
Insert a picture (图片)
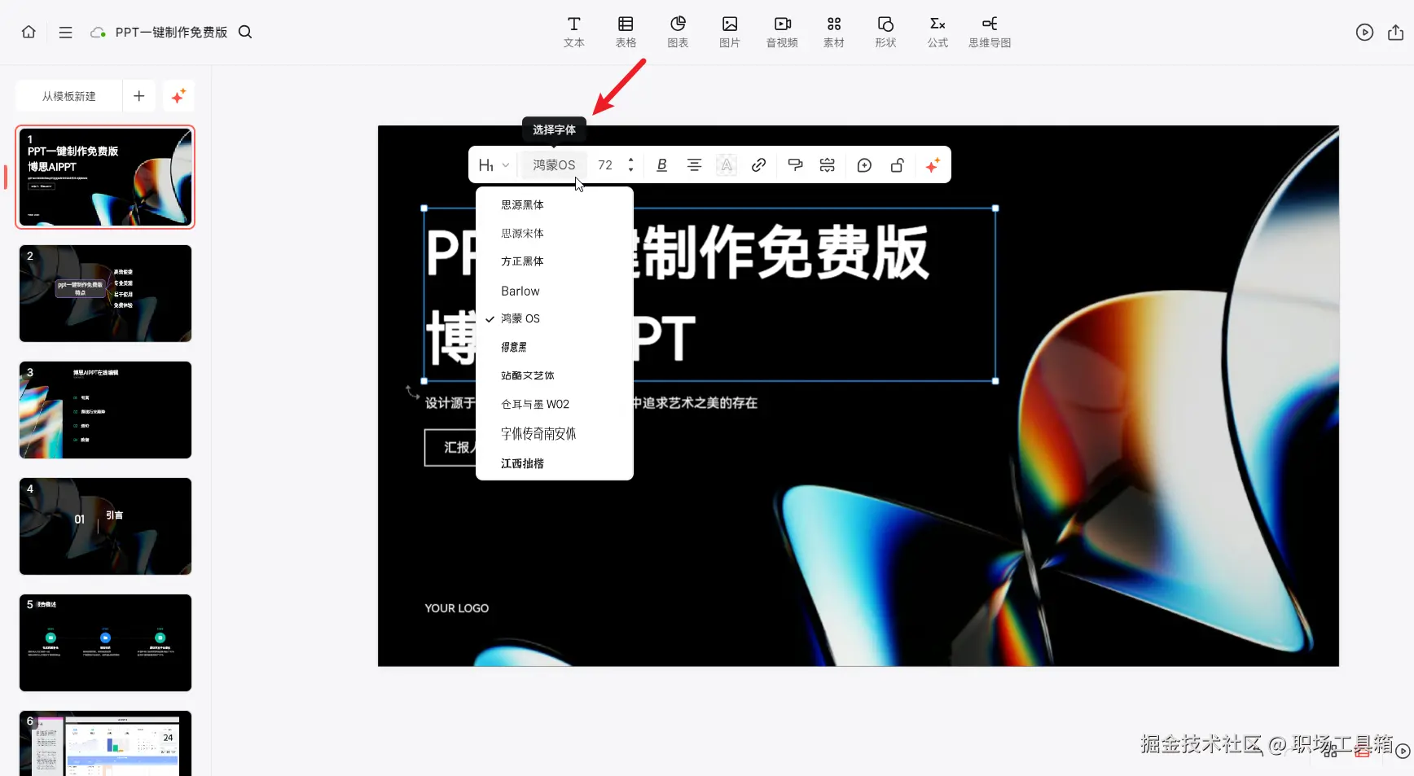click(730, 32)
